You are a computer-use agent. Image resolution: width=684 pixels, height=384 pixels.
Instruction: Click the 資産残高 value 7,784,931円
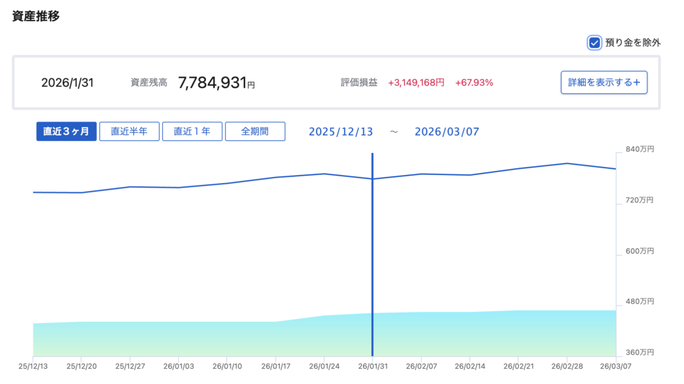[x=216, y=83]
